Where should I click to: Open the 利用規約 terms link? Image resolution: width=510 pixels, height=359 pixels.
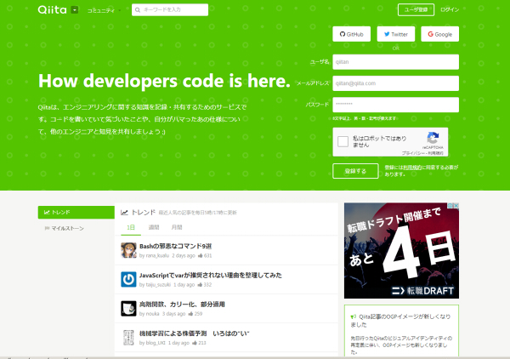pyautogui.click(x=412, y=168)
